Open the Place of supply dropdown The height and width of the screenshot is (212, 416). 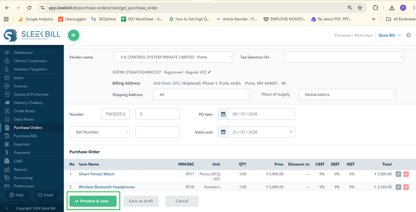347,95
